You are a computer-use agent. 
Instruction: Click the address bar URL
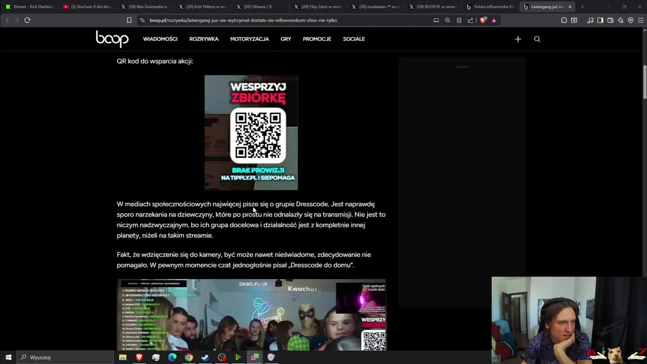pos(243,20)
